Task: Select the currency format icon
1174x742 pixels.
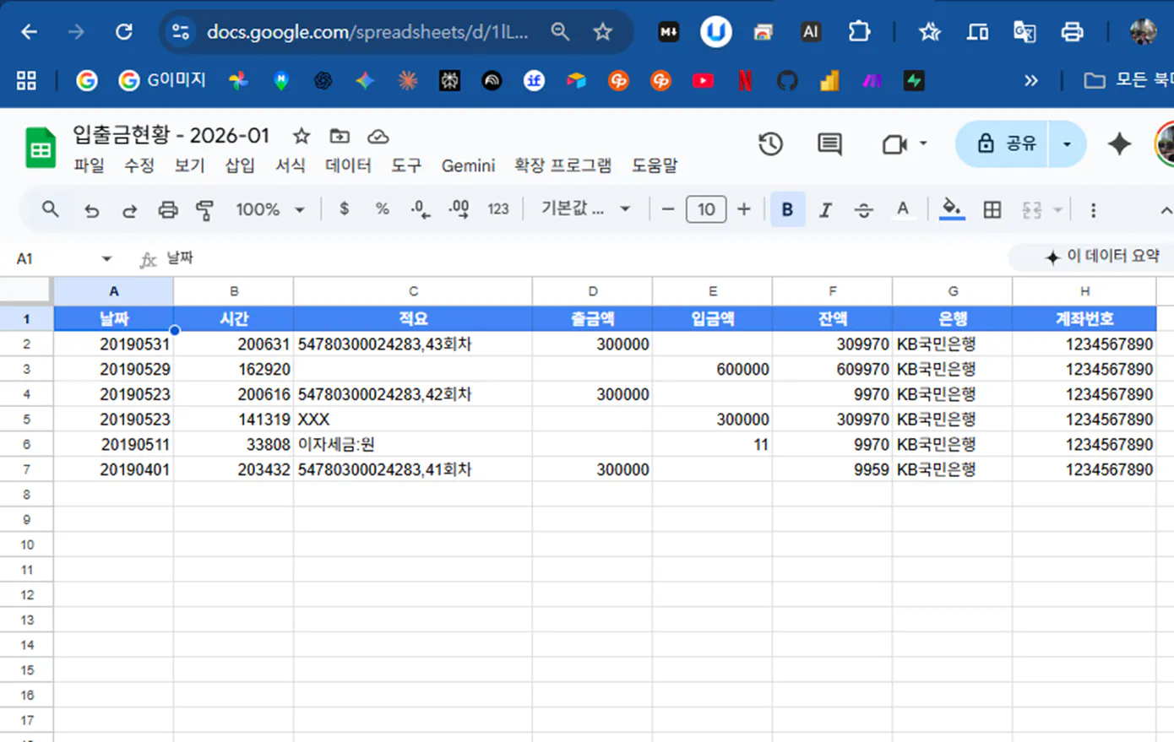Action: tap(344, 209)
